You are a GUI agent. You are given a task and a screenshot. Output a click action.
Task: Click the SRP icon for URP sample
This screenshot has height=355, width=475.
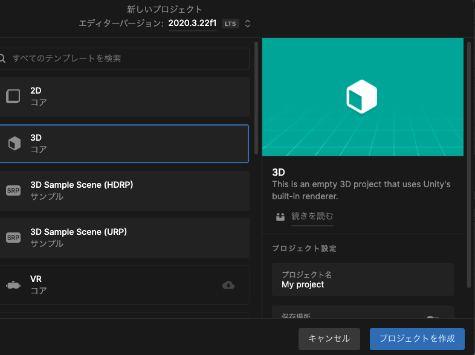coord(13,238)
